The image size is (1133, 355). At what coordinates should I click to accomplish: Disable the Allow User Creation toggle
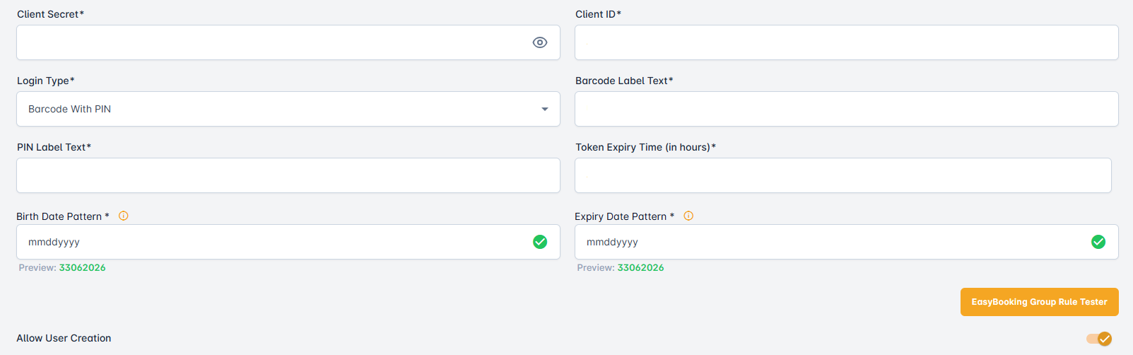[x=1099, y=339]
